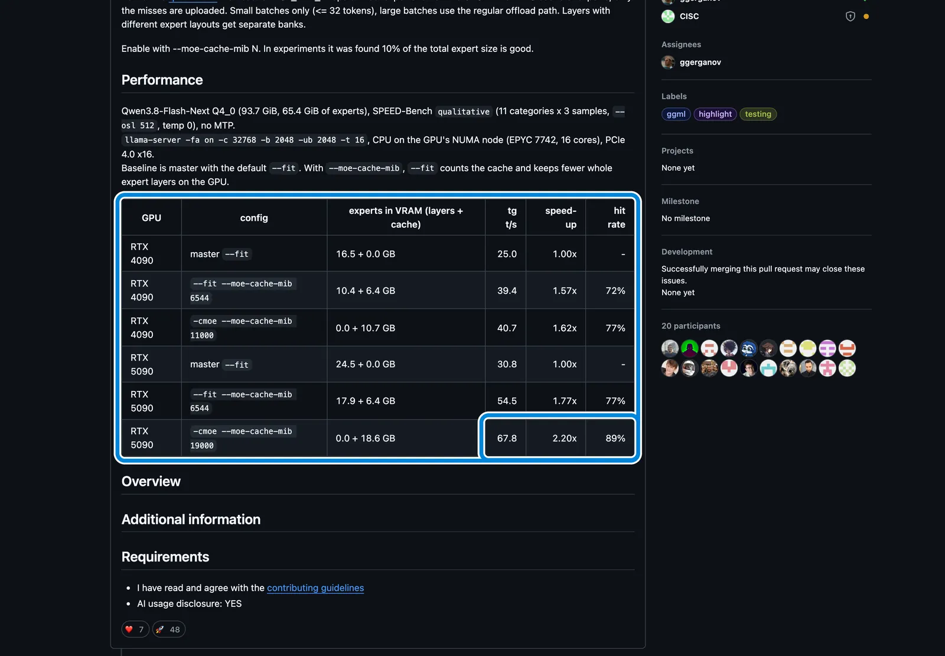Click the Requirements section heading
Screen dimensions: 945x656
point(165,557)
